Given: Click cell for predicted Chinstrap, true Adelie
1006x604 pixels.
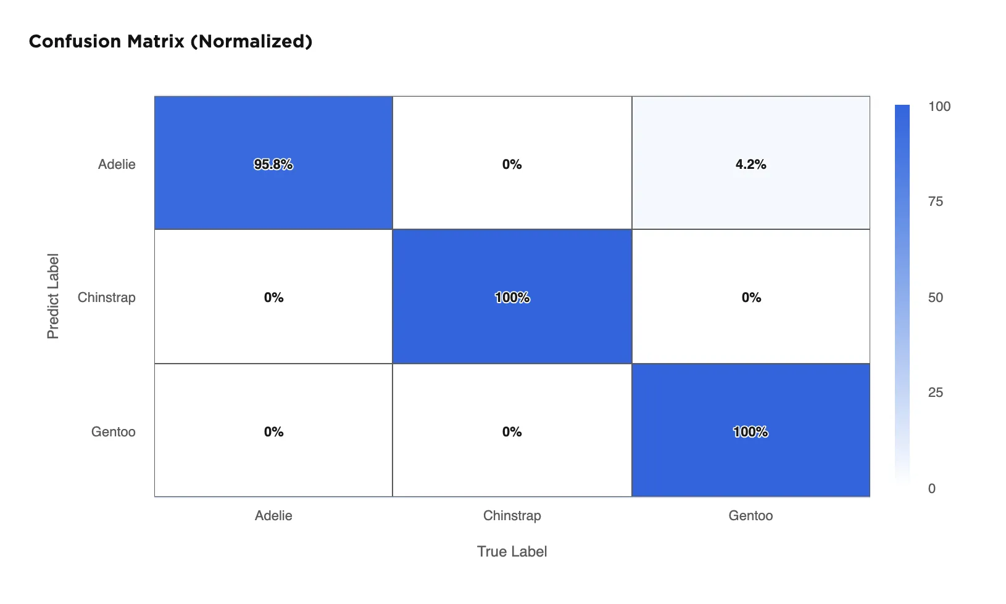Looking at the screenshot, I should coord(273,297).
